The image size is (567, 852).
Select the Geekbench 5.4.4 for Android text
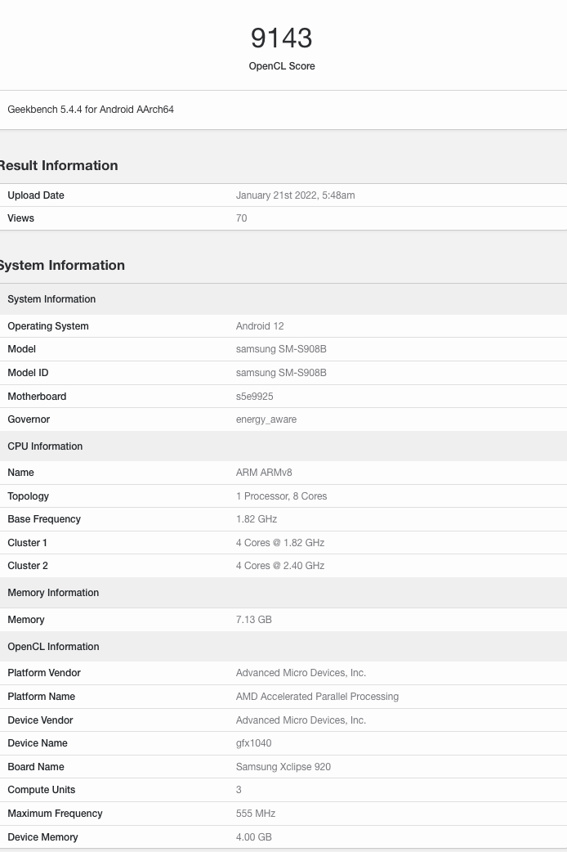click(x=91, y=110)
